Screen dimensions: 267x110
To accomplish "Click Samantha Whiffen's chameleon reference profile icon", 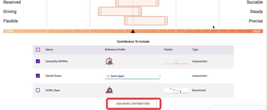I will pos(109,61).
